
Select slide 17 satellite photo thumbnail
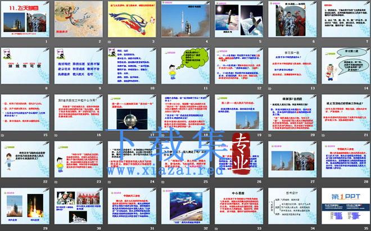132,112
